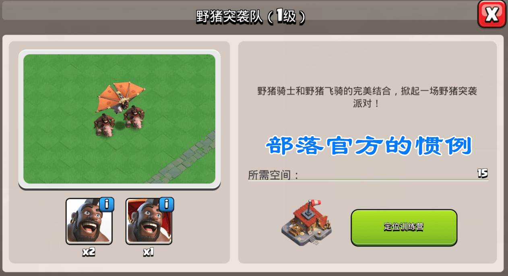Click the x2 count under Hog Rider
The width and height of the screenshot is (508, 276).
[x=89, y=252]
